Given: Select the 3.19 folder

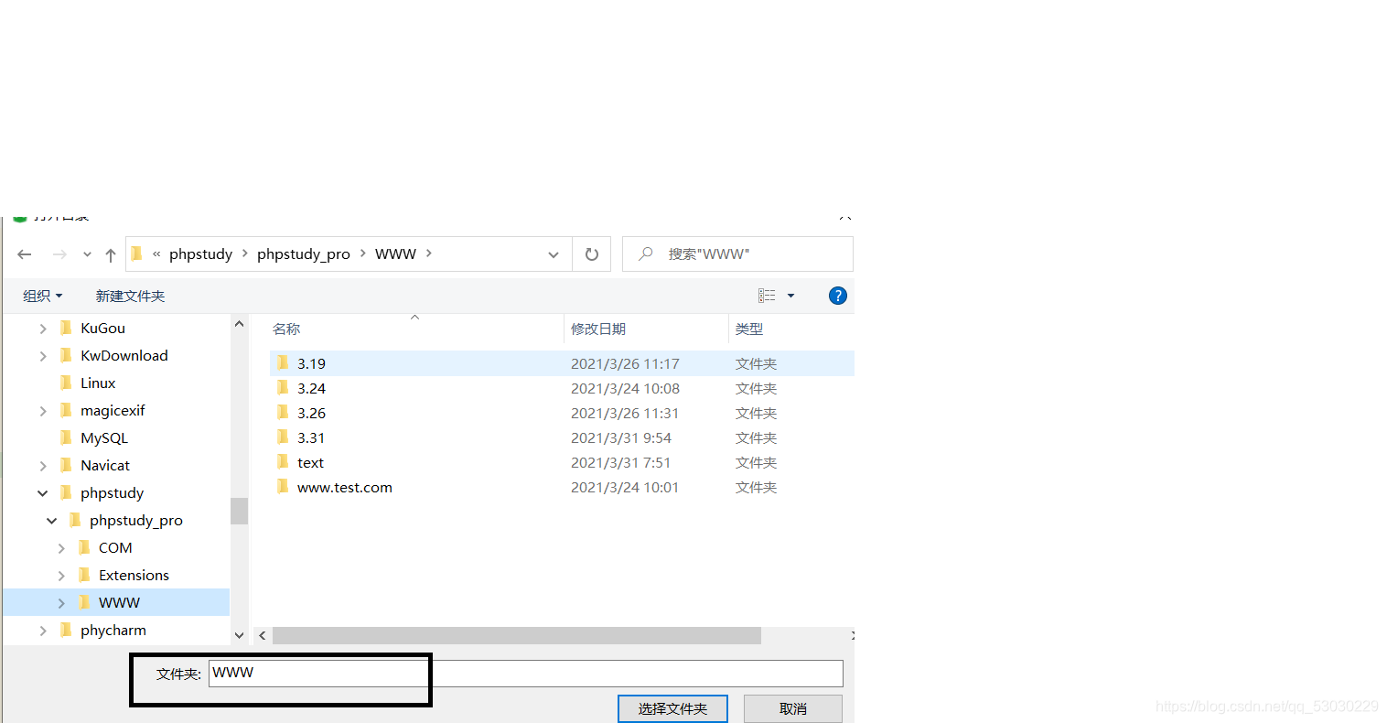Looking at the screenshot, I should [311, 363].
